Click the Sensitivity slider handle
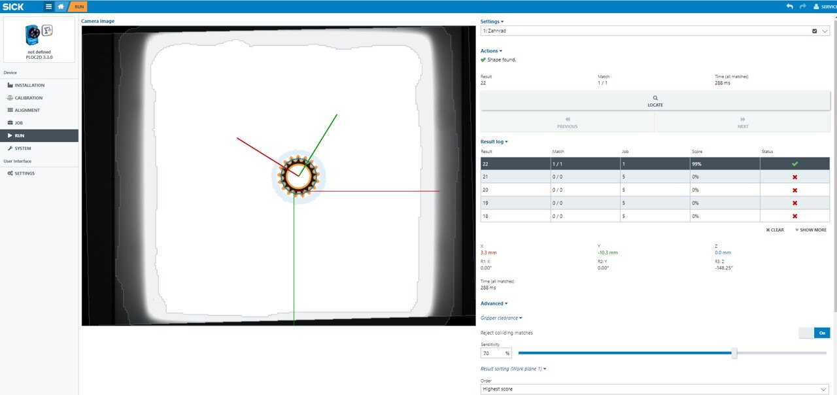 (734, 353)
